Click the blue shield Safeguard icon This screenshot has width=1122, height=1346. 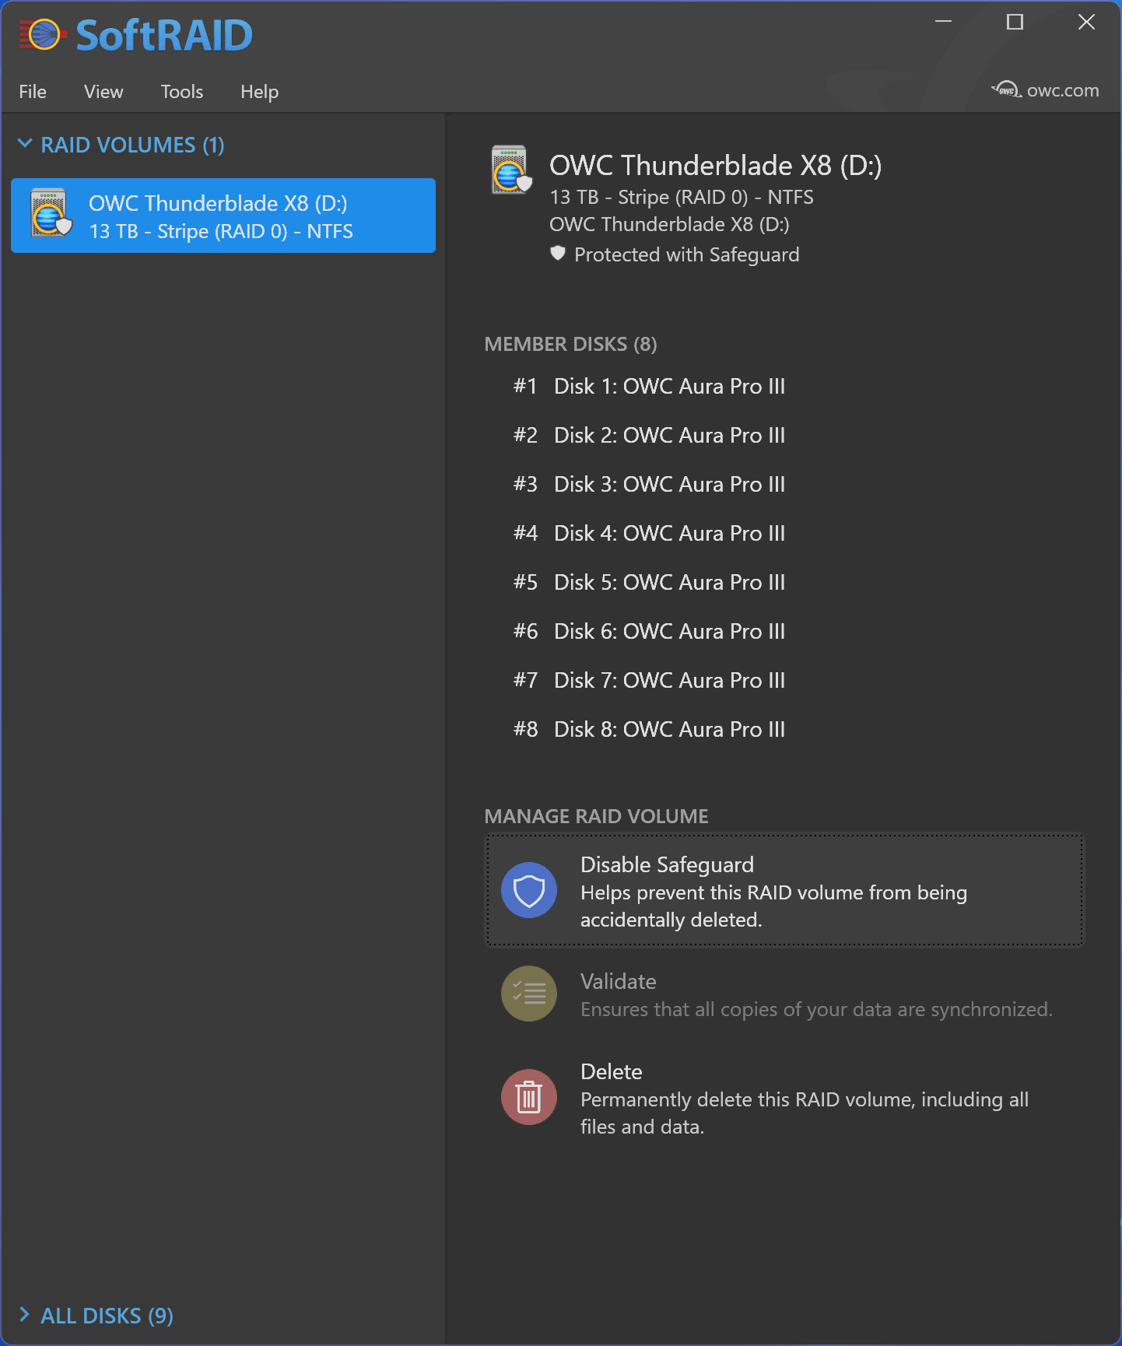click(528, 890)
